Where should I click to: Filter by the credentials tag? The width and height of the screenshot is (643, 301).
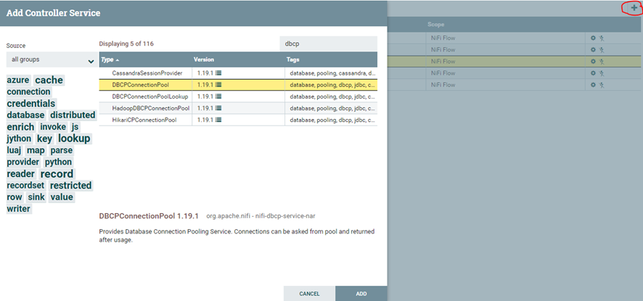click(31, 103)
